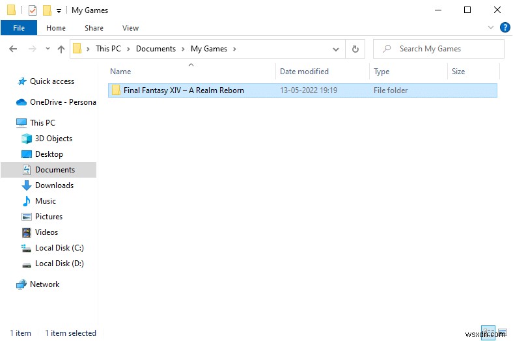Select the Final Fantasy XIV folder icon
513x341 pixels.
116,90
